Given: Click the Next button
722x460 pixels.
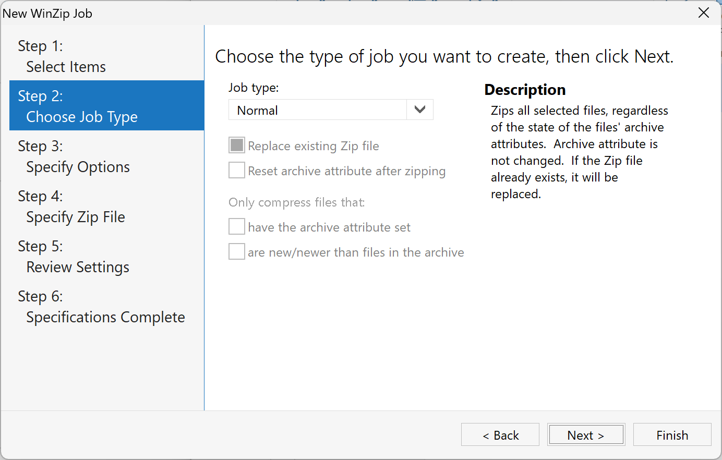Looking at the screenshot, I should 586,434.
